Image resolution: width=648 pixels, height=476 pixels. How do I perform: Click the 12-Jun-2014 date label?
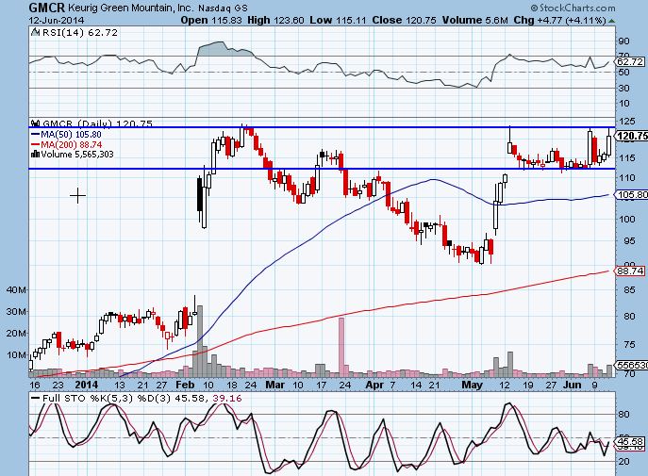click(x=57, y=20)
